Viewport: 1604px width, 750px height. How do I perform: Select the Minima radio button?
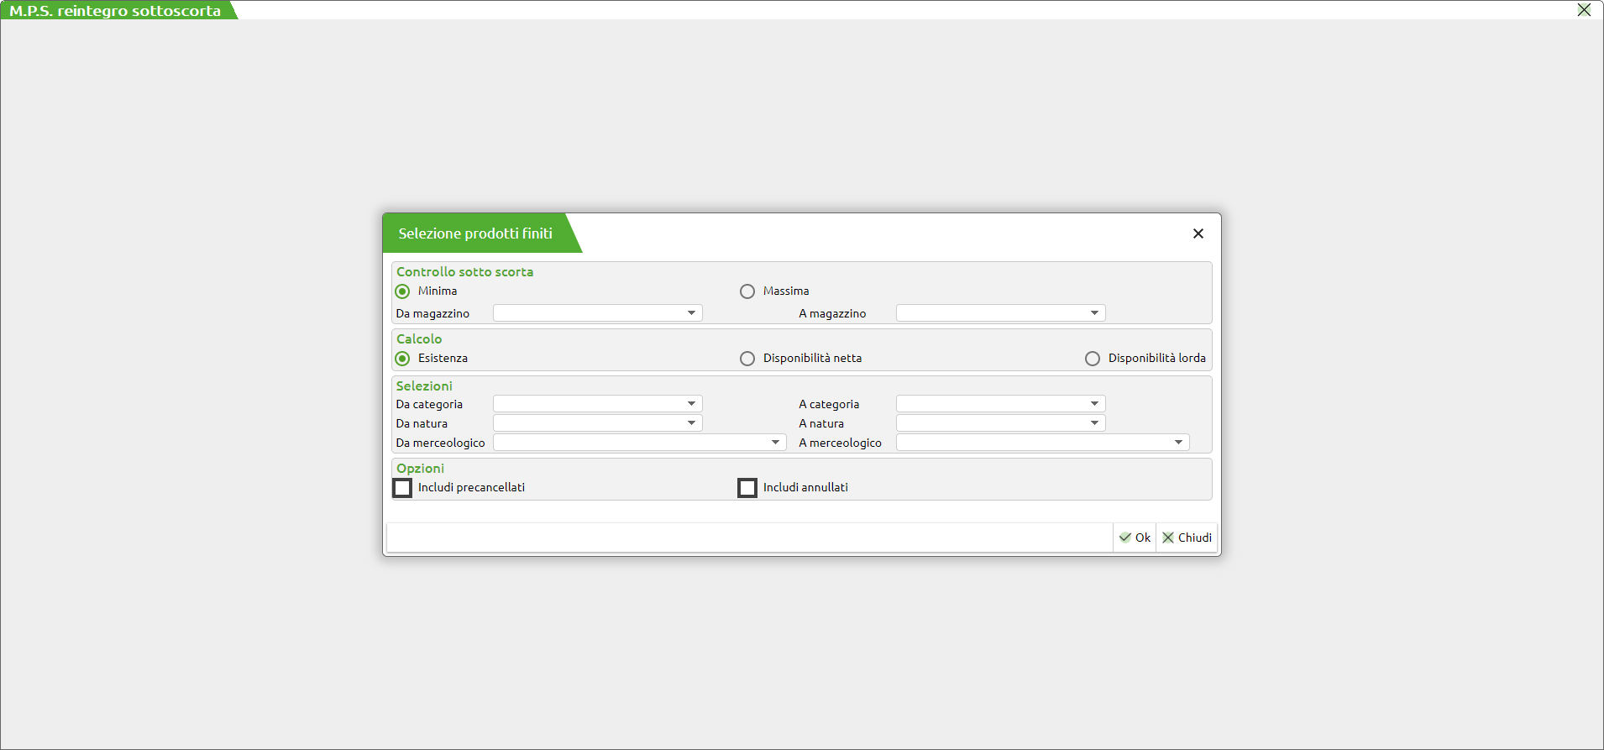(403, 291)
